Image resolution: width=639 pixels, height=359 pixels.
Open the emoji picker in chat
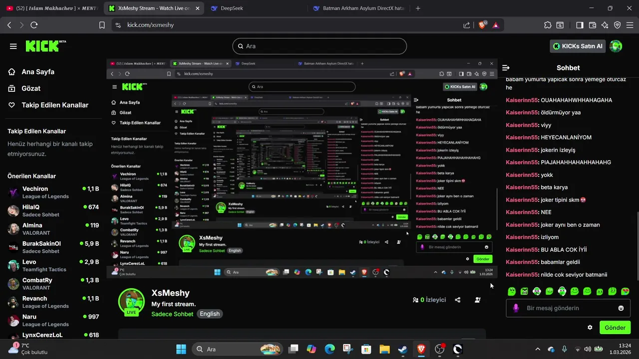click(x=621, y=308)
